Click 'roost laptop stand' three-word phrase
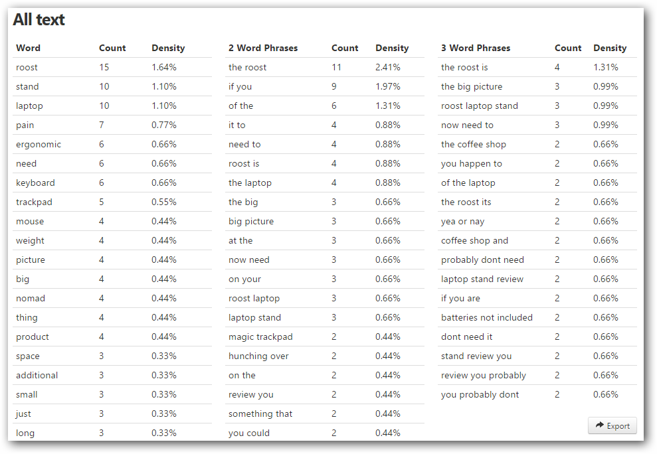This screenshot has height=454, width=657. [x=480, y=106]
